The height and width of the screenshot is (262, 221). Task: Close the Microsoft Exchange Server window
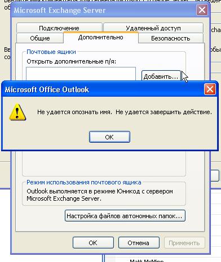coord(202,10)
